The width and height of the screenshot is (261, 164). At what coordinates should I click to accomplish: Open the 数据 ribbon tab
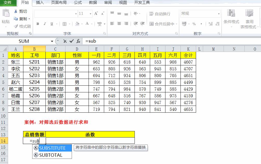pos(93,3)
